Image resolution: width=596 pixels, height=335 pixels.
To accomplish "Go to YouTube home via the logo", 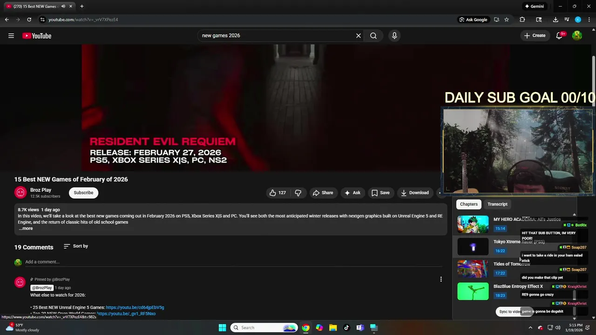I will click(37, 36).
